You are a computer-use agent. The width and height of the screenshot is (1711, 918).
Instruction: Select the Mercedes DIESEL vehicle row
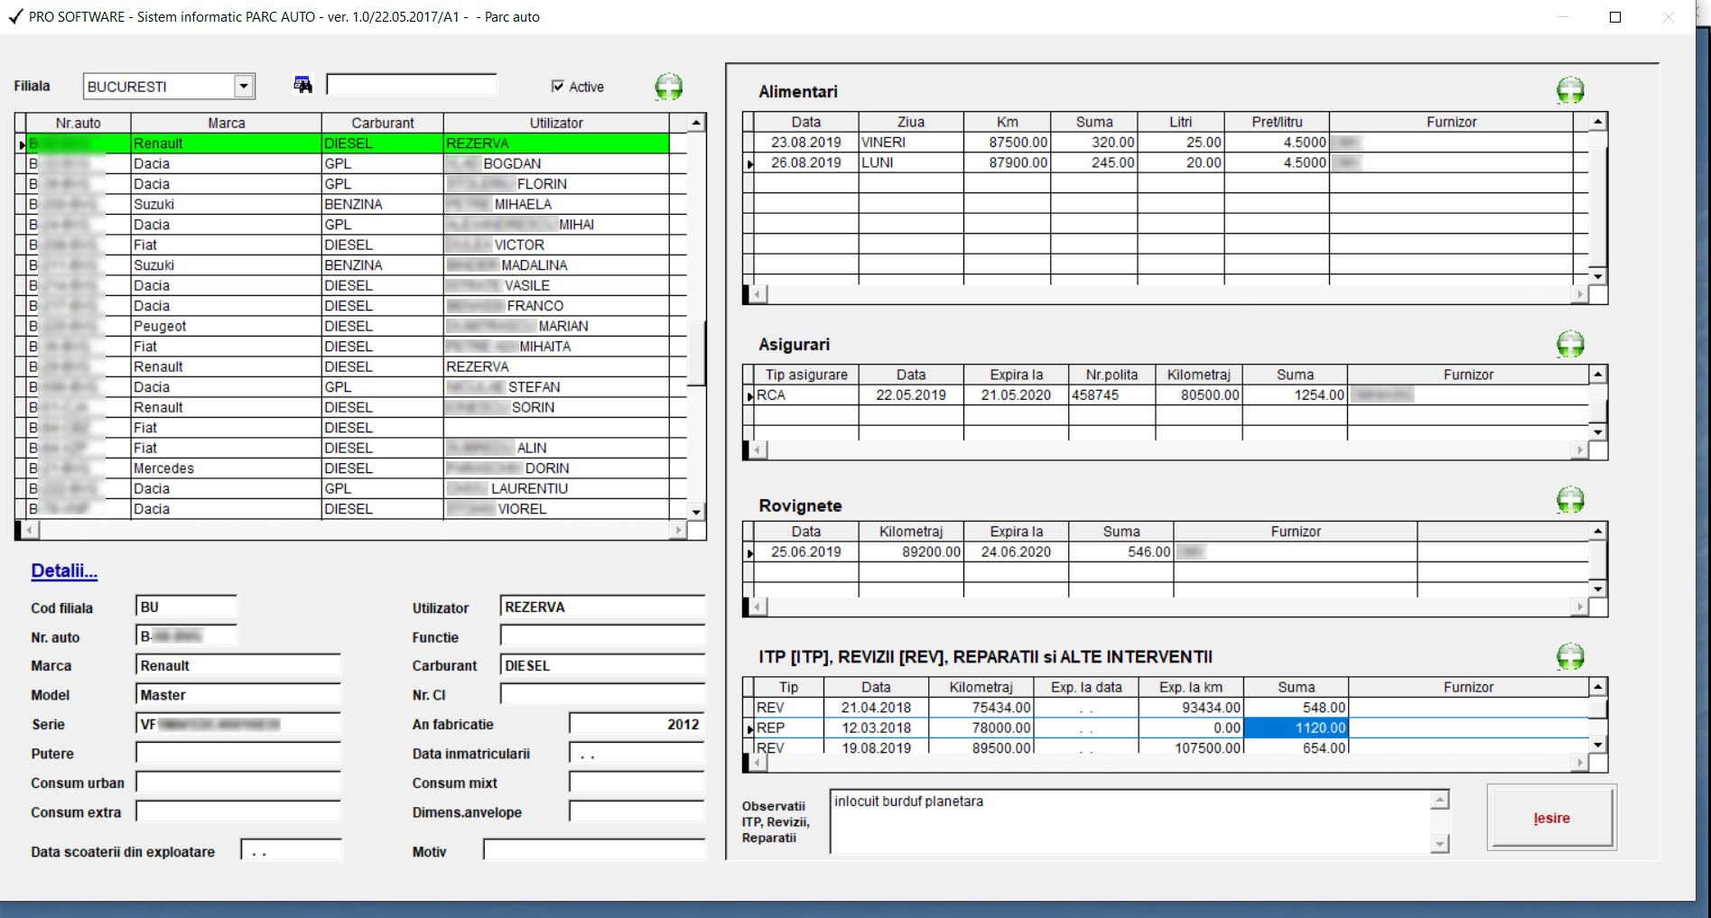352,468
